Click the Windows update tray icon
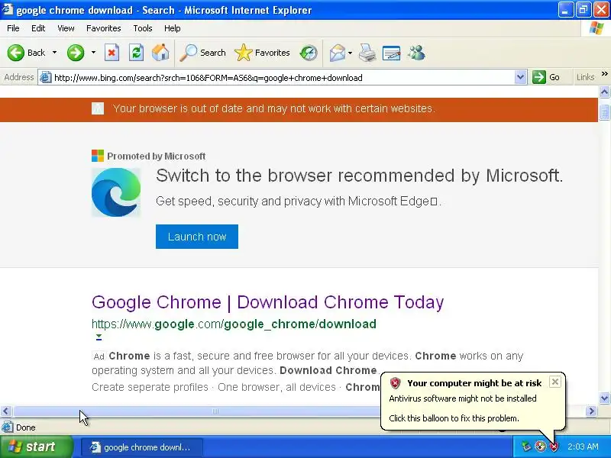This screenshot has height=458, width=611. click(540, 447)
